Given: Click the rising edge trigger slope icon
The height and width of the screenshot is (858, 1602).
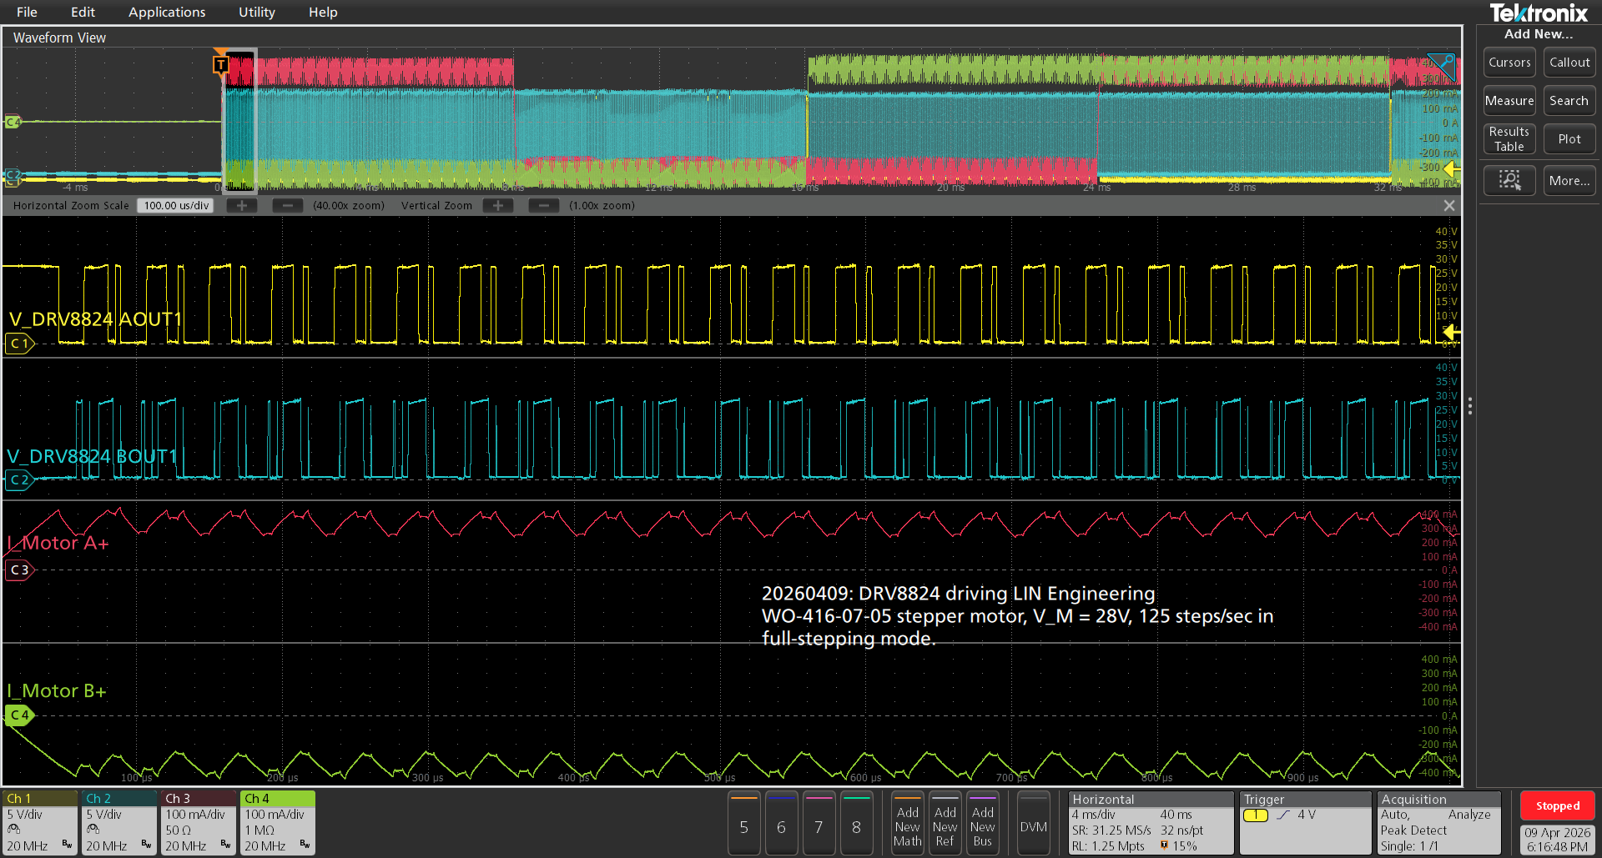Looking at the screenshot, I should [1283, 815].
